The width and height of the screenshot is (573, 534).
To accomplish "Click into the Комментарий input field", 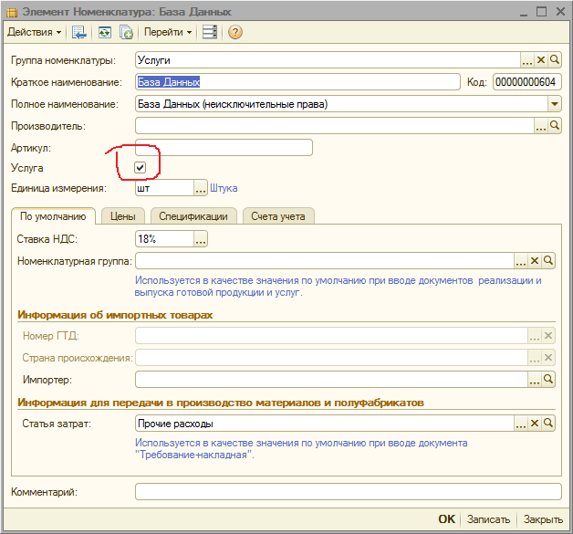I will point(349,492).
